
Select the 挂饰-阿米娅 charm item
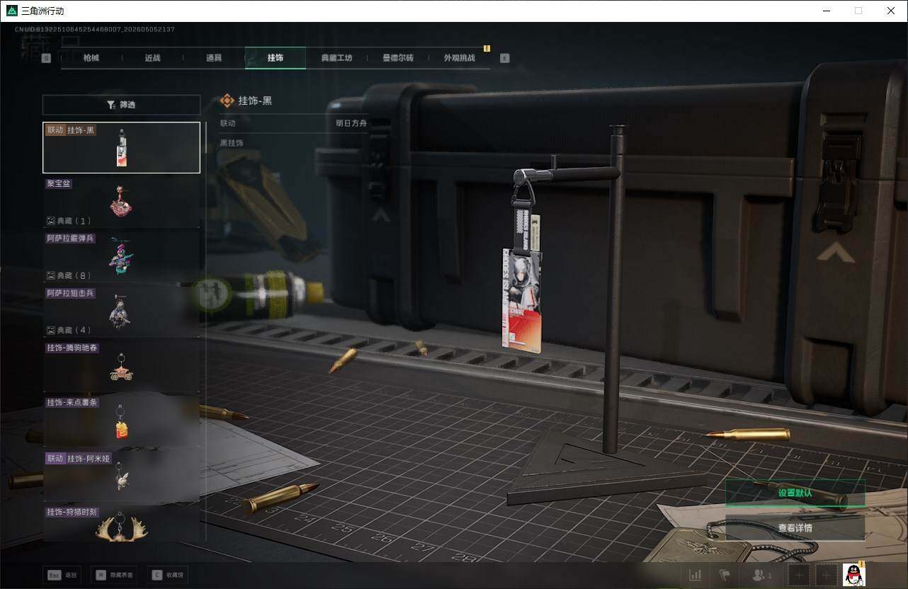click(121, 476)
